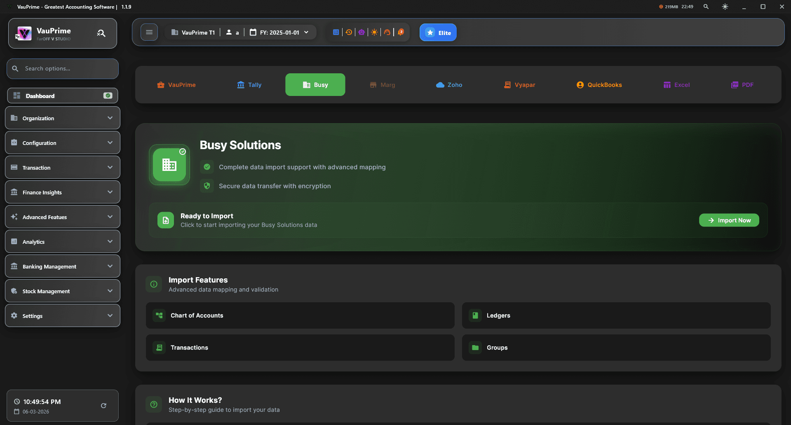Screen dimensions: 791x425
Task: Click the title bar search magnifier icon
Action: coord(706,7)
